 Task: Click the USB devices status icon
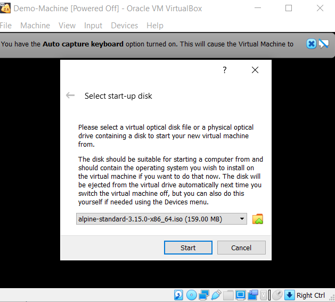[x=216, y=295]
